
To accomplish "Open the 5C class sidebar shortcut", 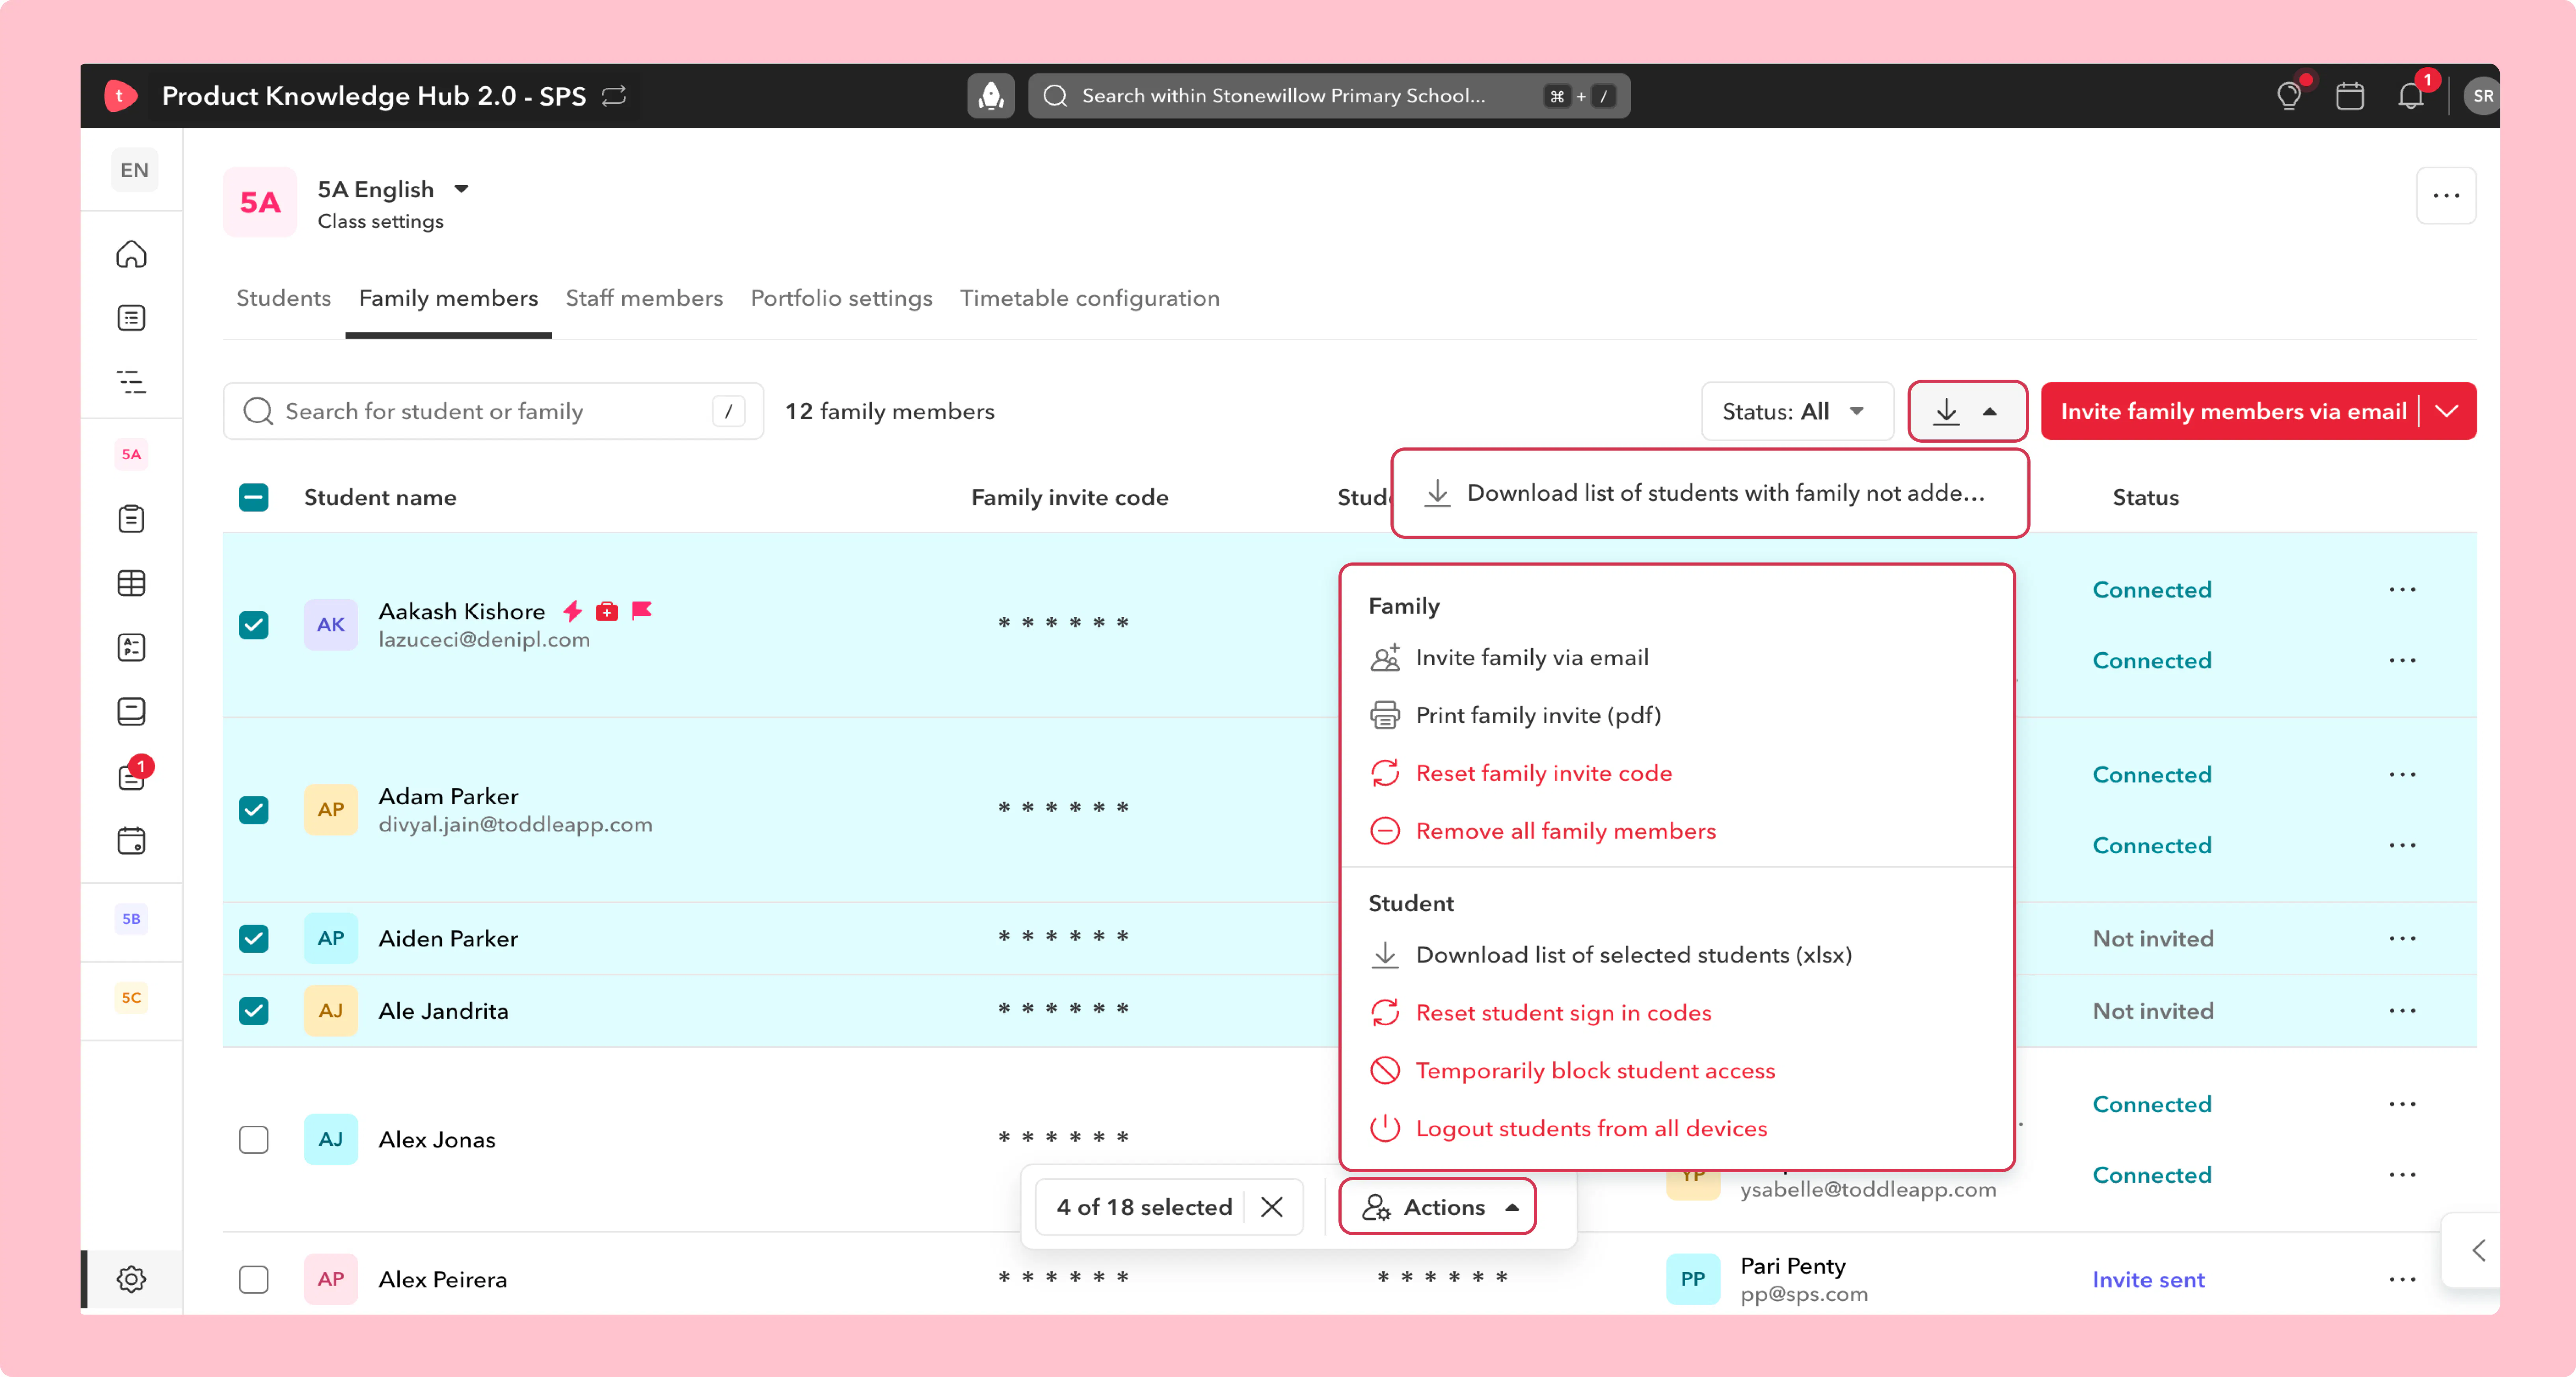I will 131,997.
